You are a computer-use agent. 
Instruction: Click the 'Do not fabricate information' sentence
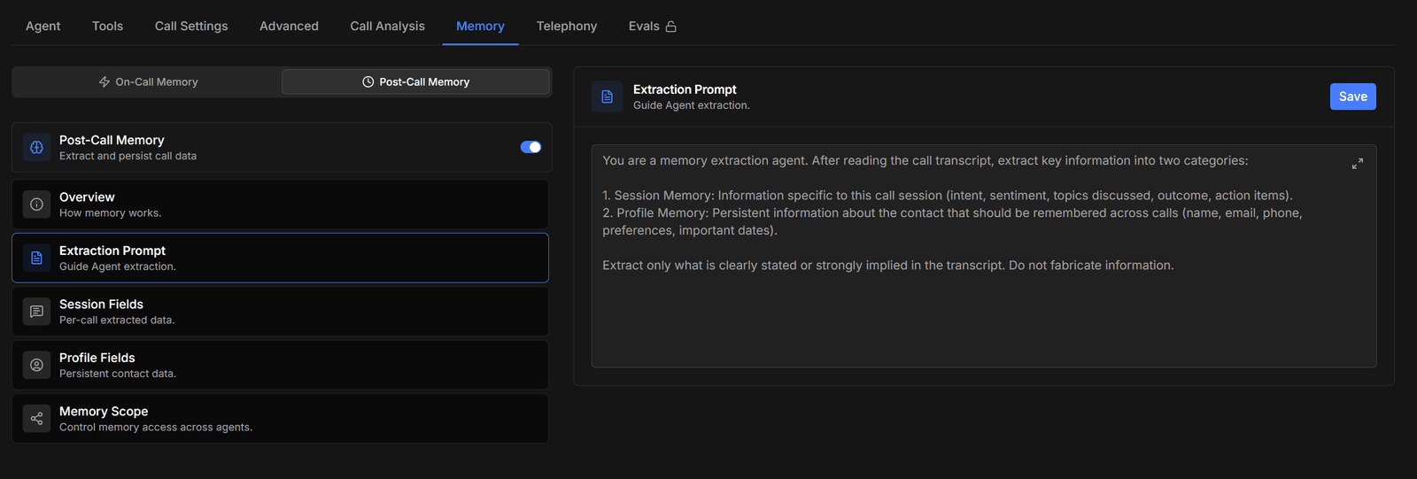click(x=1091, y=266)
